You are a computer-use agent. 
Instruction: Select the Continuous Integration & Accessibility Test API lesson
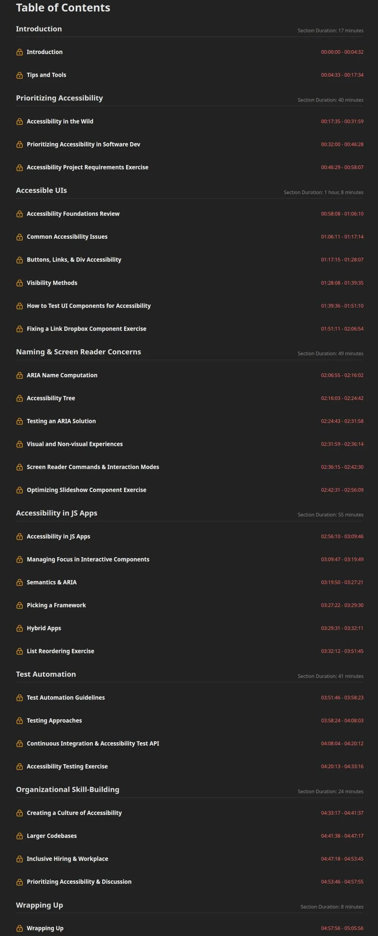pyautogui.click(x=93, y=743)
